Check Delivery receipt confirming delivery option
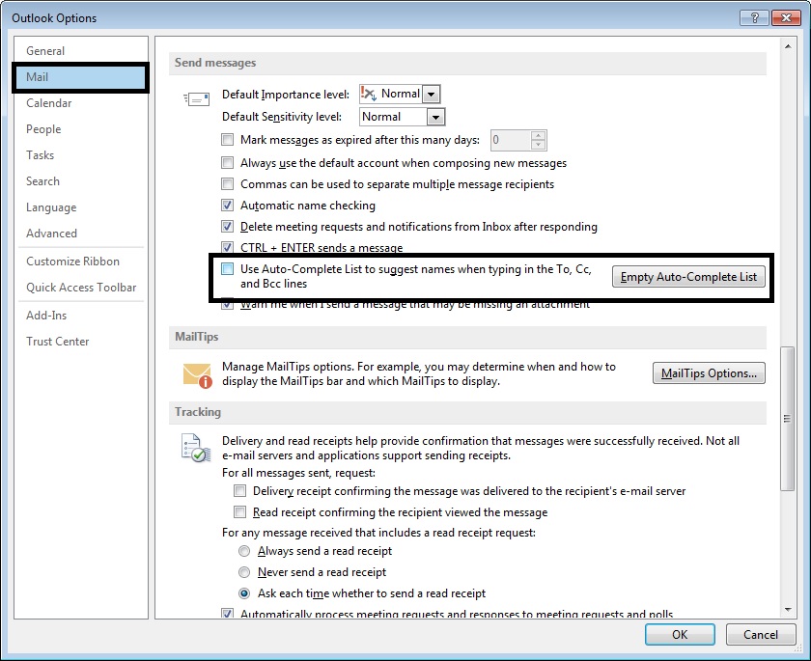 click(239, 490)
